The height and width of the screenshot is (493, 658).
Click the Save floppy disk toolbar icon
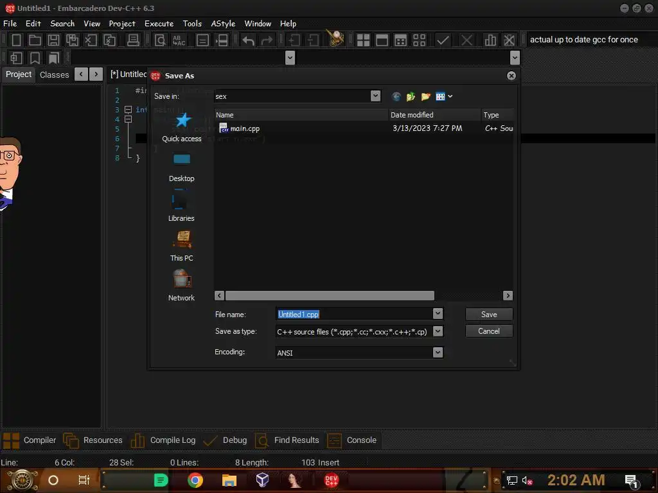pos(53,40)
